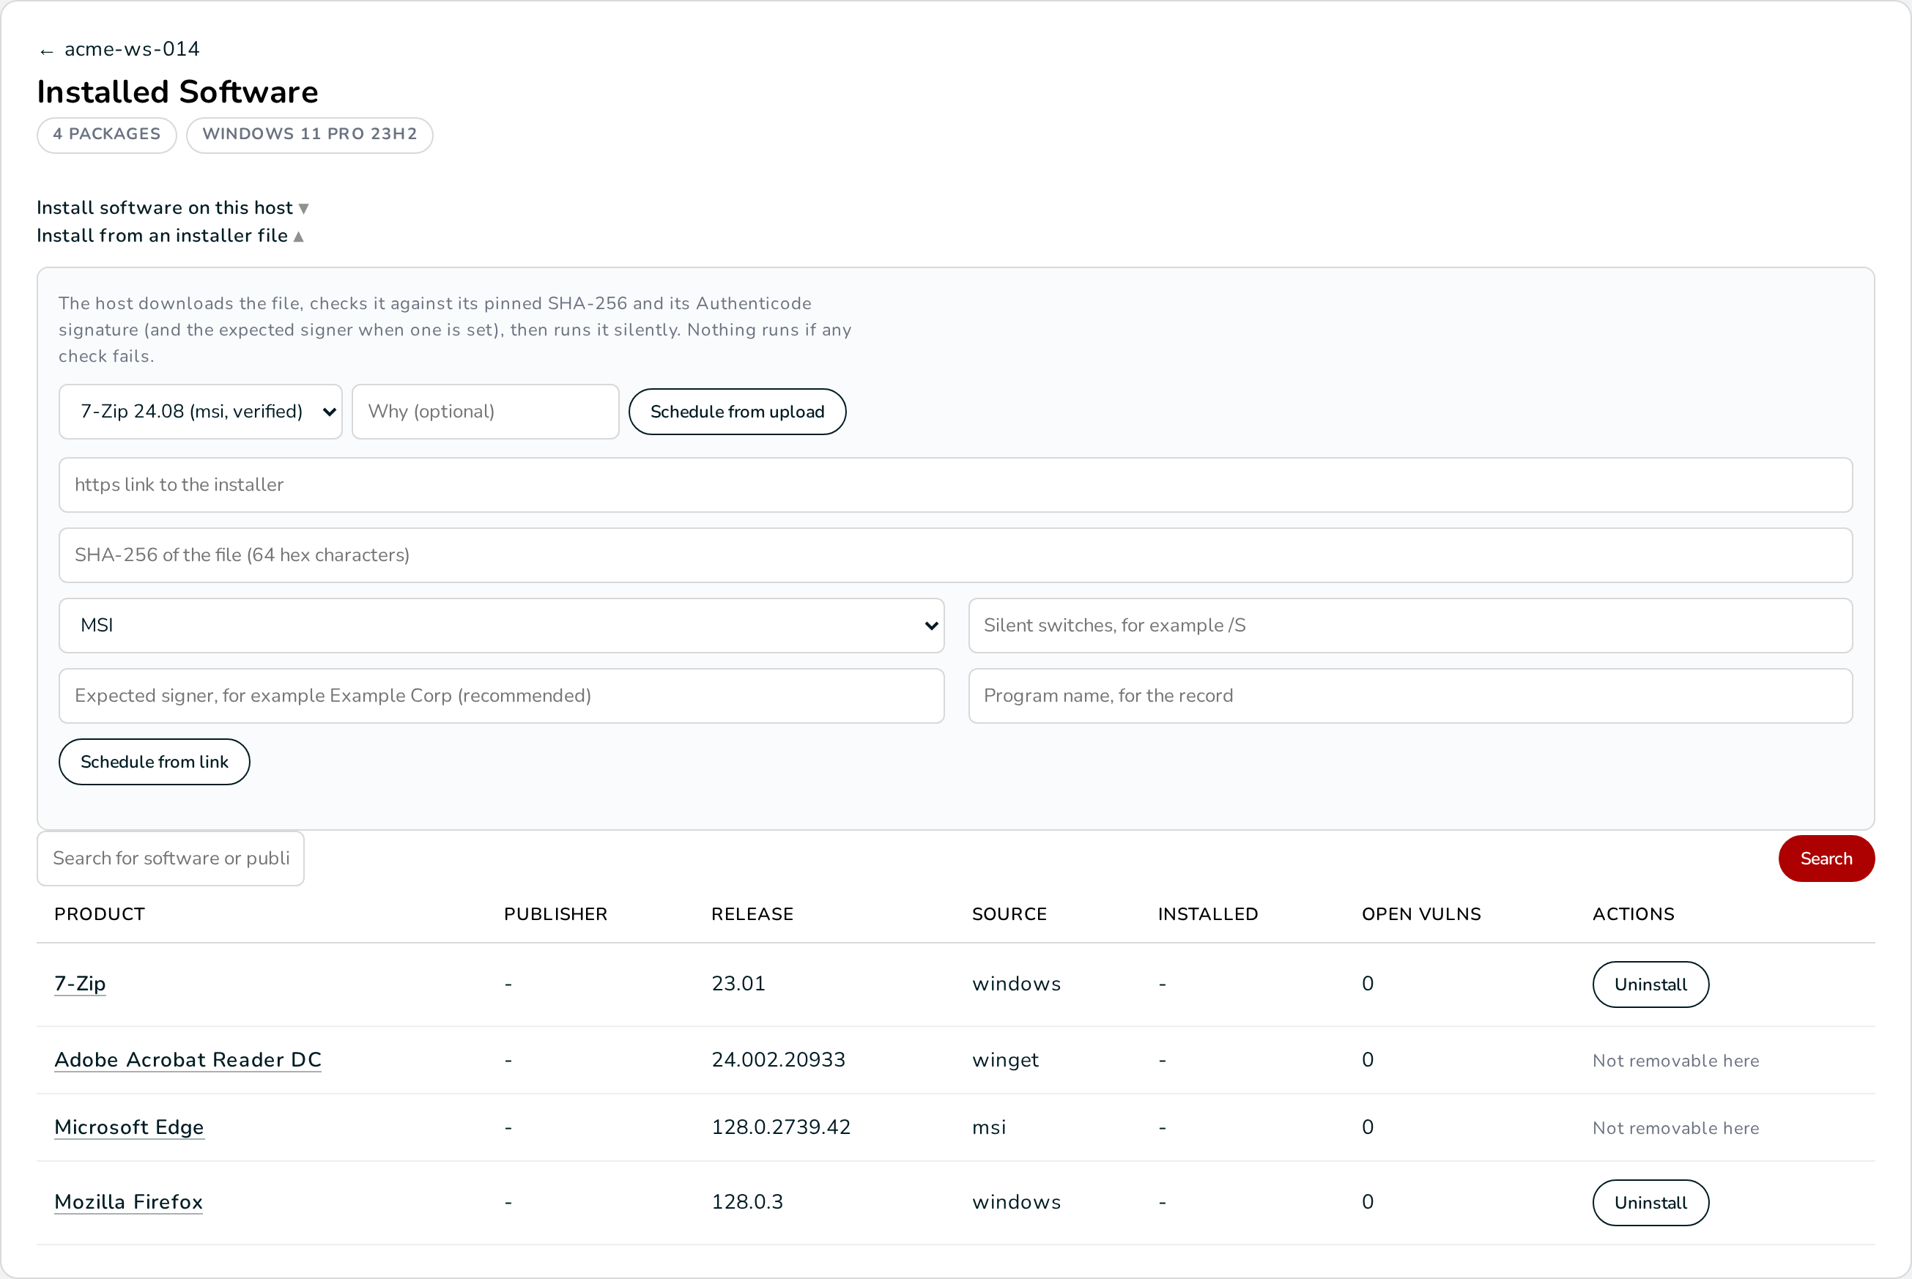
Task: Click the red Search button
Action: tap(1826, 859)
